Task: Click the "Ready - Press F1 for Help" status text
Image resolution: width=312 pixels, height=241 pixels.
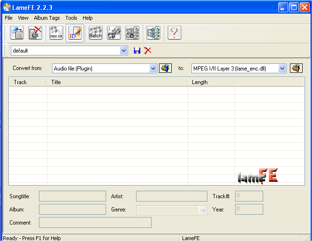Action: point(32,238)
